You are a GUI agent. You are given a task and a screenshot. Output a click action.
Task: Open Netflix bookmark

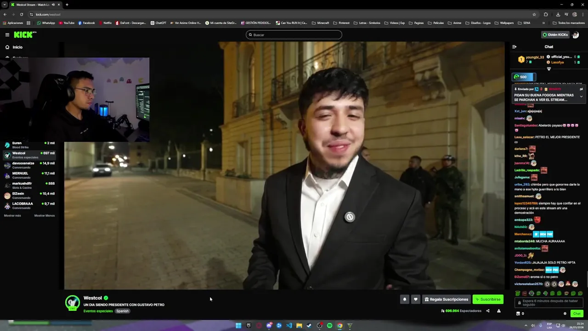point(105,23)
